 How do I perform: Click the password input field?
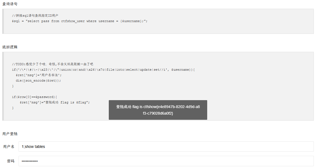pos(166,161)
